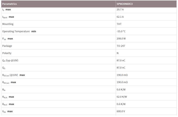Image resolution: width=178 pixels, height=117 pixels.
Task: Click the Parametrics column header
Action: 9,4
